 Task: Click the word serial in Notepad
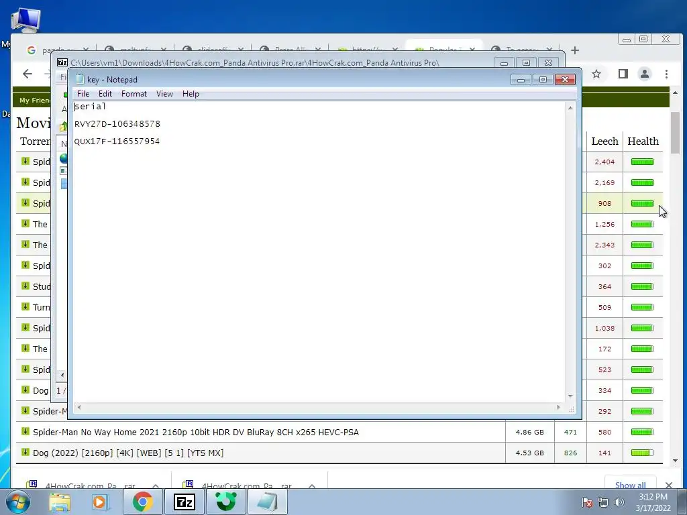(x=91, y=107)
